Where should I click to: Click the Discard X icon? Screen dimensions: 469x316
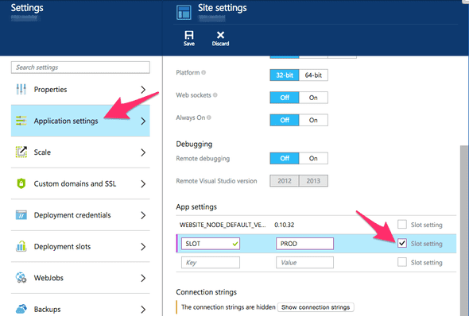click(x=220, y=35)
